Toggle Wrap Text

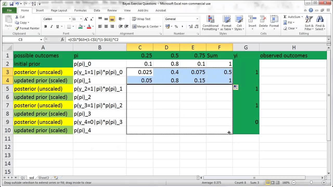pyautogui.click(x=141, y=19)
